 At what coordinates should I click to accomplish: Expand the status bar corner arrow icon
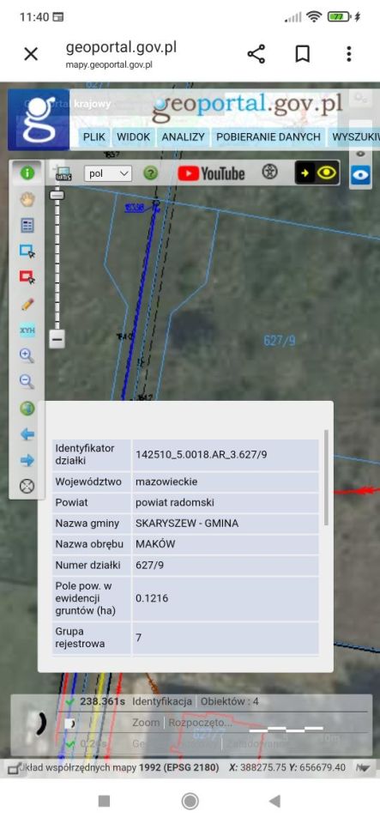click(363, 767)
